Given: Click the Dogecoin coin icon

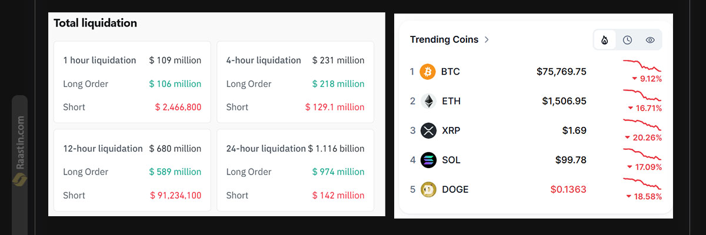Looking at the screenshot, I should pos(428,189).
